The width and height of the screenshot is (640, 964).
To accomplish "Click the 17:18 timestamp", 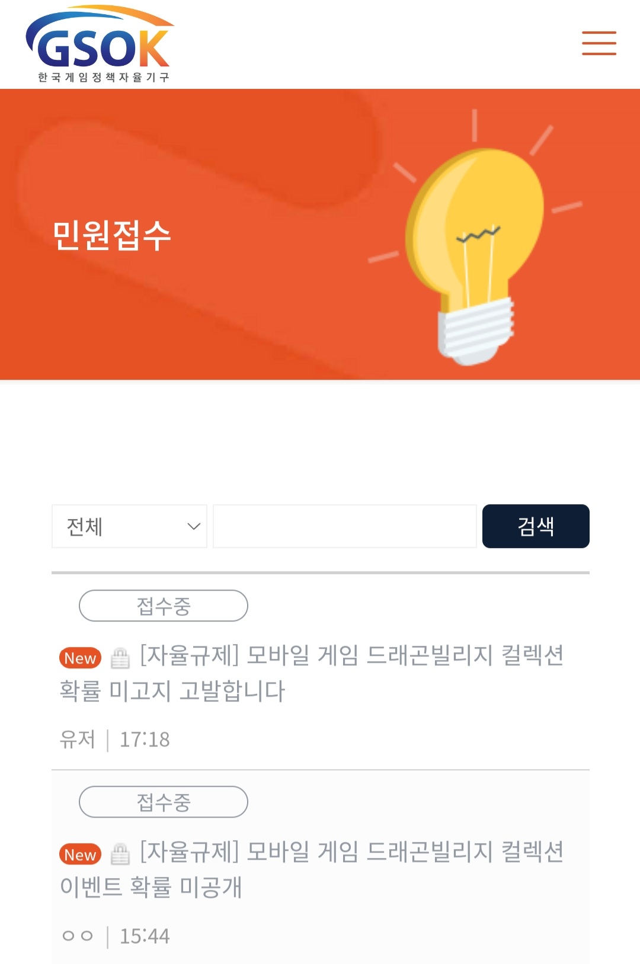I will 145,739.
